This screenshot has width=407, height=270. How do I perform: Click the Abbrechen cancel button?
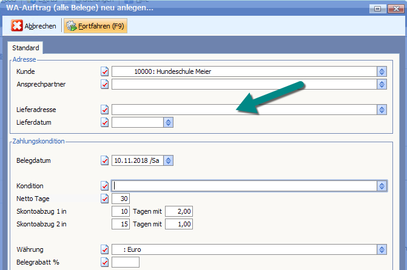pos(35,26)
